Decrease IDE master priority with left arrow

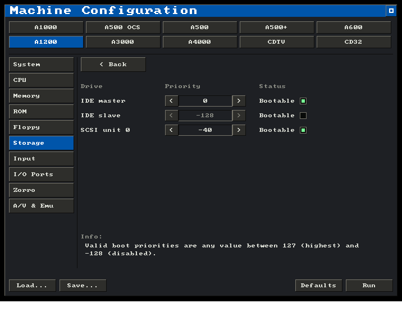point(171,101)
